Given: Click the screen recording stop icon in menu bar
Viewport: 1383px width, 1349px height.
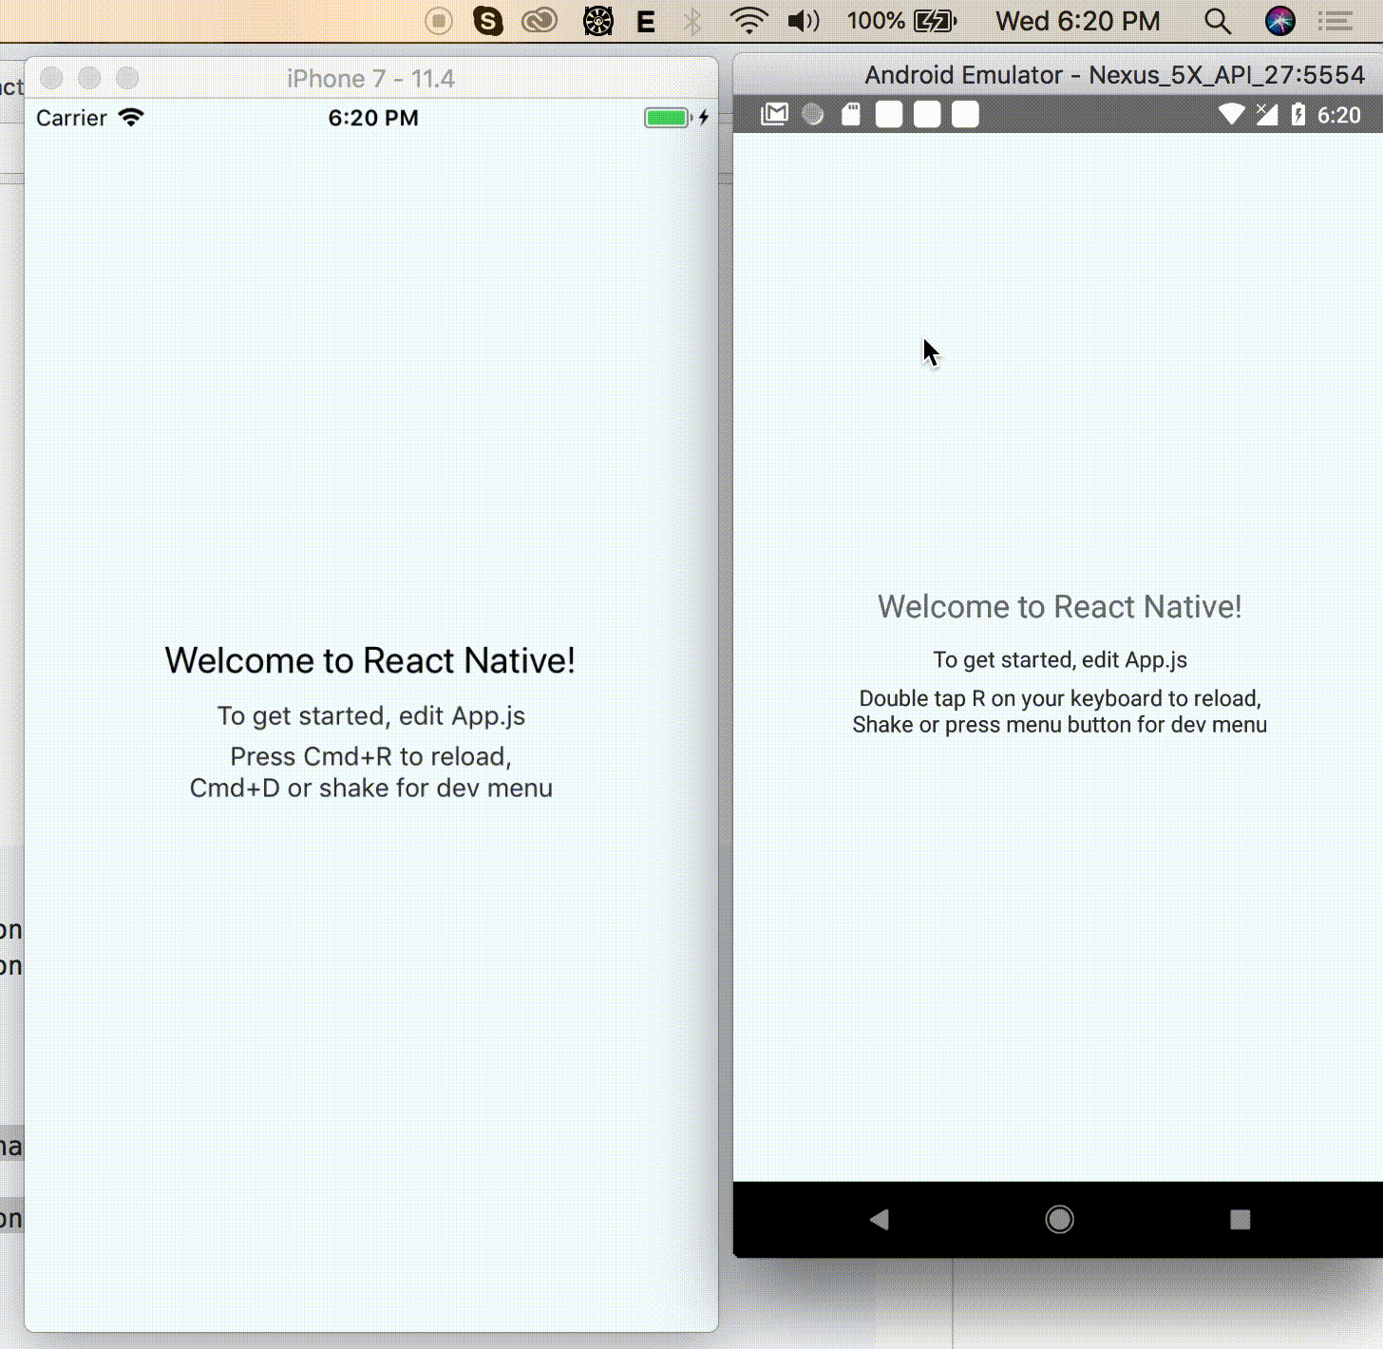Looking at the screenshot, I should pyautogui.click(x=439, y=21).
